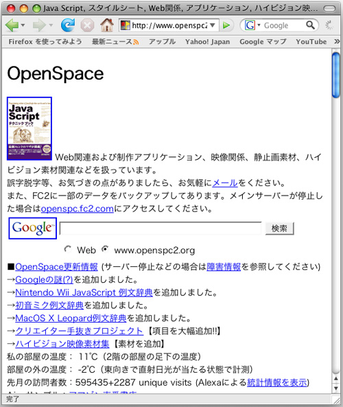Open the Googleの謎(?) link
This screenshot has height=407, width=343.
coord(44,279)
